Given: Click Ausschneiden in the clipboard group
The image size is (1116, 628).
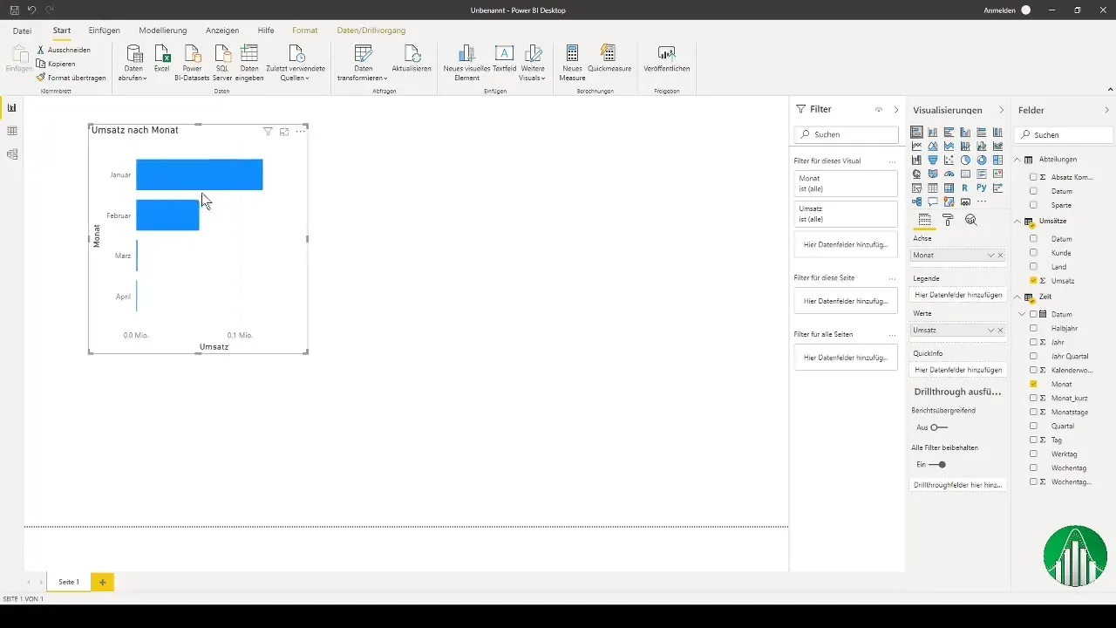Looking at the screenshot, I should coord(63,50).
